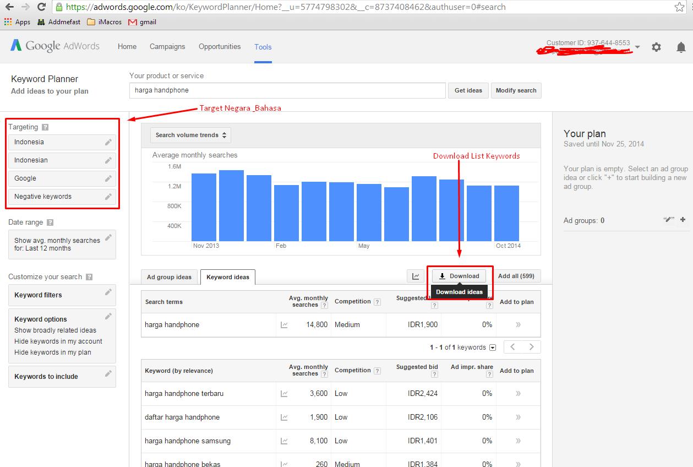Viewport: 693px width, 467px height.
Task: Open the Tools tab
Action: [x=263, y=47]
